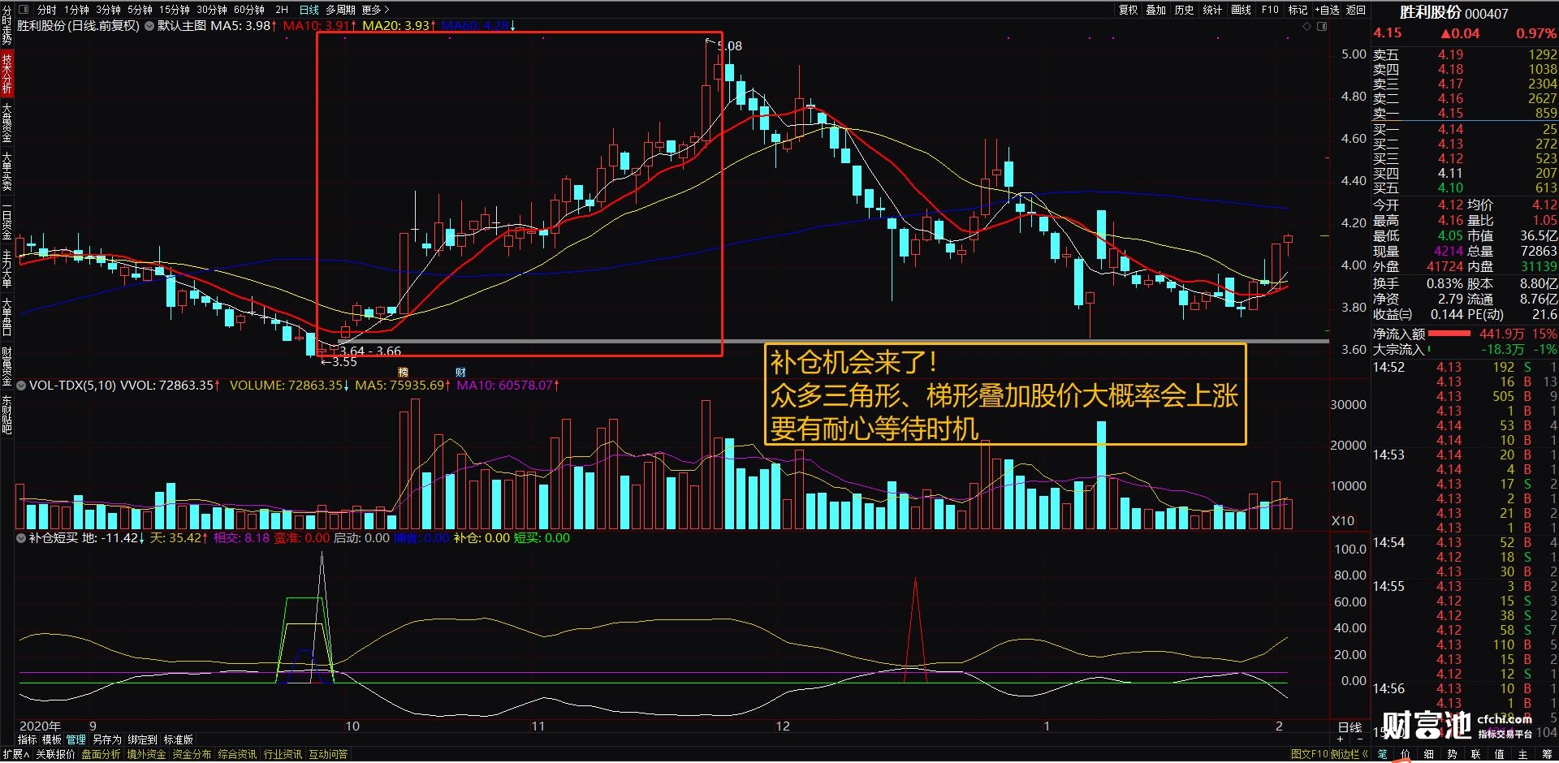Switch to 2H timeframe
Image resolution: width=1559 pixels, height=763 pixels.
point(282,10)
